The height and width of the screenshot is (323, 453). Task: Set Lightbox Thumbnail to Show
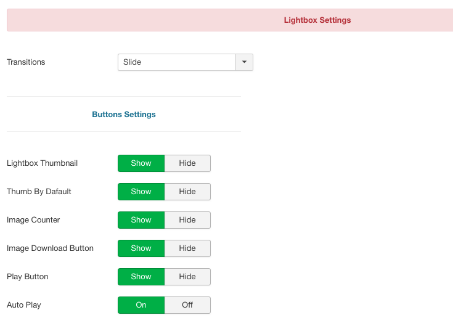(141, 163)
